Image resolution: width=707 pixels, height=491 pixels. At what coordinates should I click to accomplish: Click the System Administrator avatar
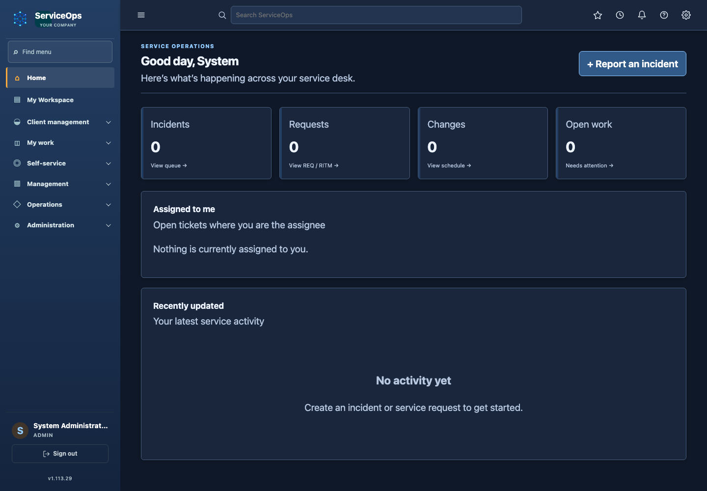click(x=20, y=431)
